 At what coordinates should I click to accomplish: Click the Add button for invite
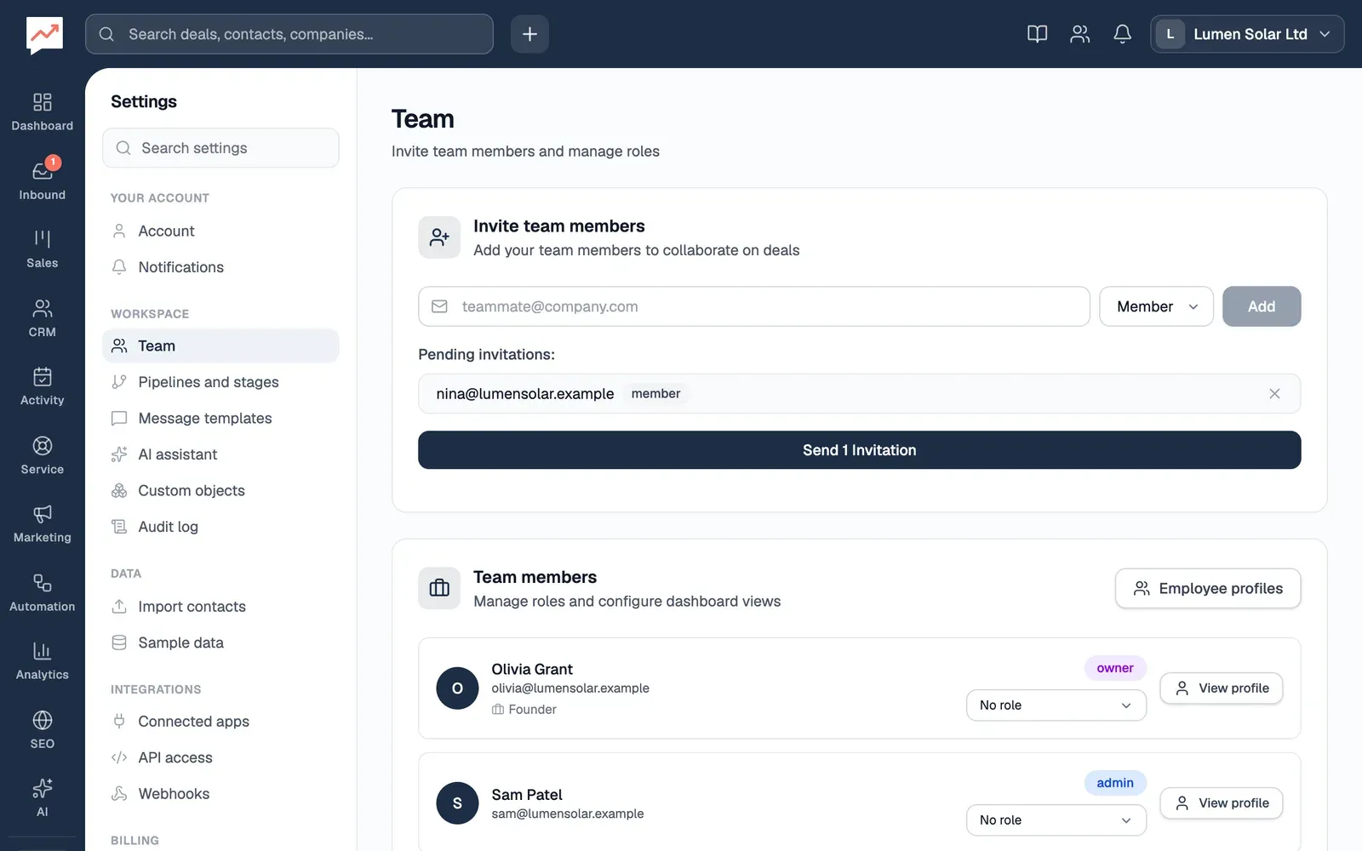1262,306
